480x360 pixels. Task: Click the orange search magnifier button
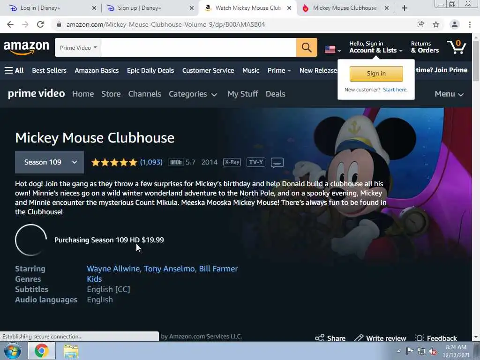pos(307,47)
